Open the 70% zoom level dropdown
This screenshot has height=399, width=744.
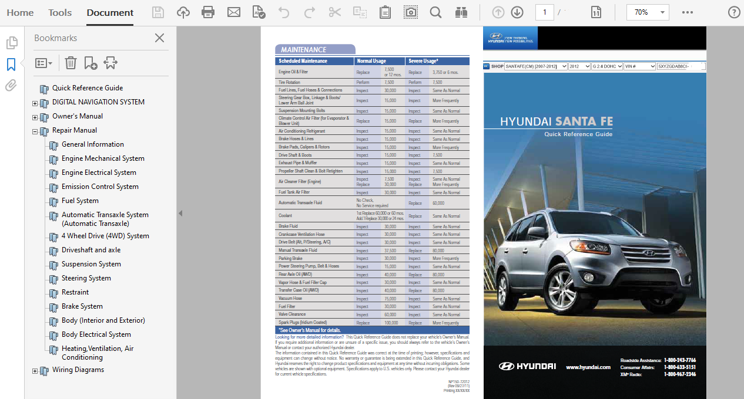(648, 12)
